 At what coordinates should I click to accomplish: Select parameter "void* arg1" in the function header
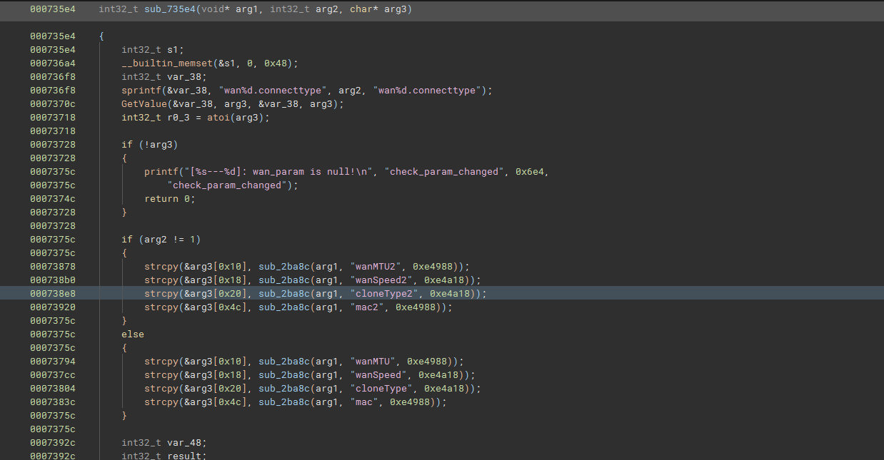point(230,9)
